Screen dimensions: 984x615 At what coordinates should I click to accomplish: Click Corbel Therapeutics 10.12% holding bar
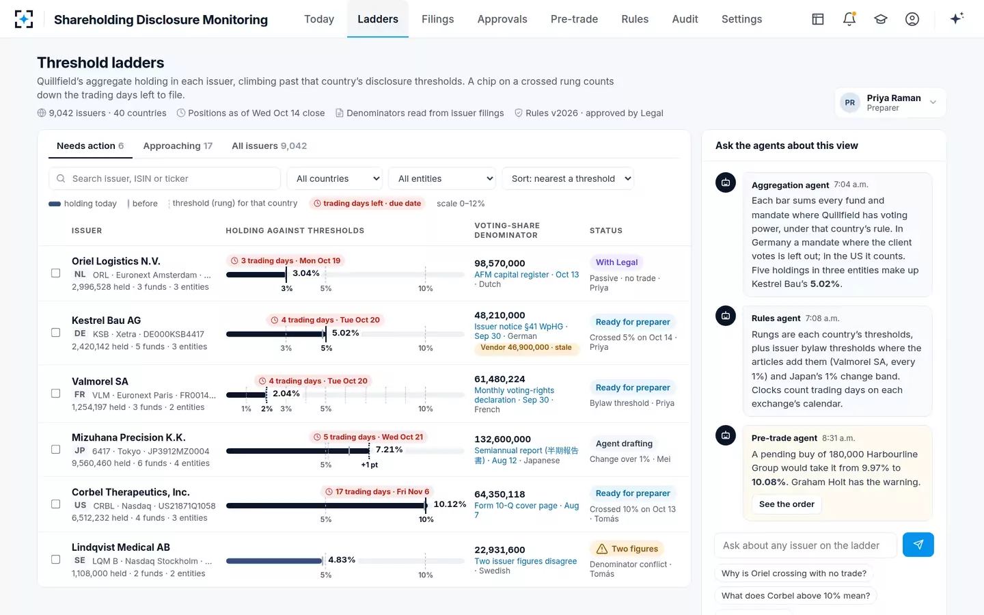click(x=326, y=506)
